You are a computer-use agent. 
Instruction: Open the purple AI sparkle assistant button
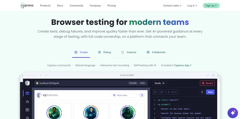233,113
